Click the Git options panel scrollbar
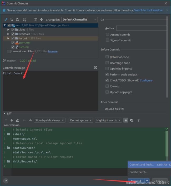The width and height of the screenshot is (171, 186). coord(167,57)
